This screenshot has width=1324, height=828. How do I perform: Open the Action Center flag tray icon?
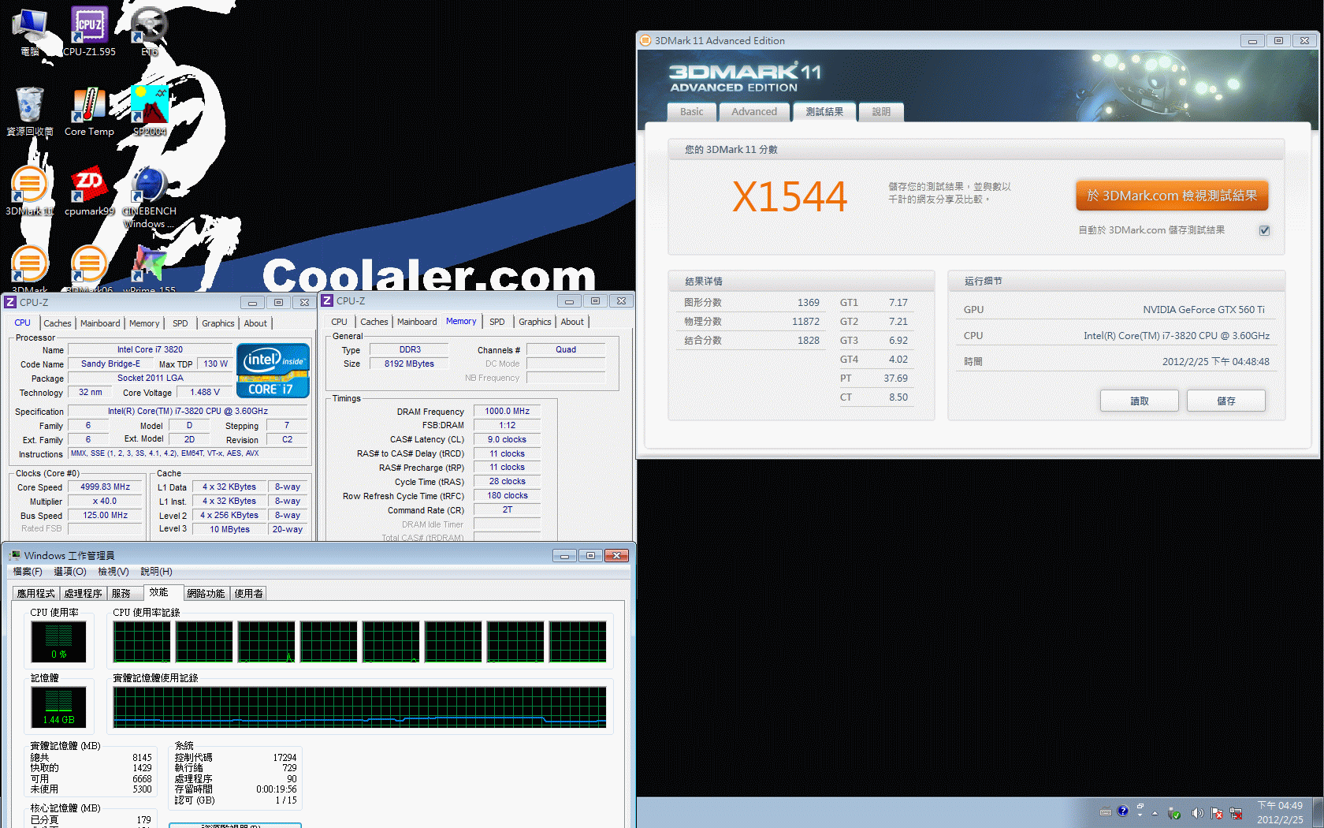[1217, 813]
